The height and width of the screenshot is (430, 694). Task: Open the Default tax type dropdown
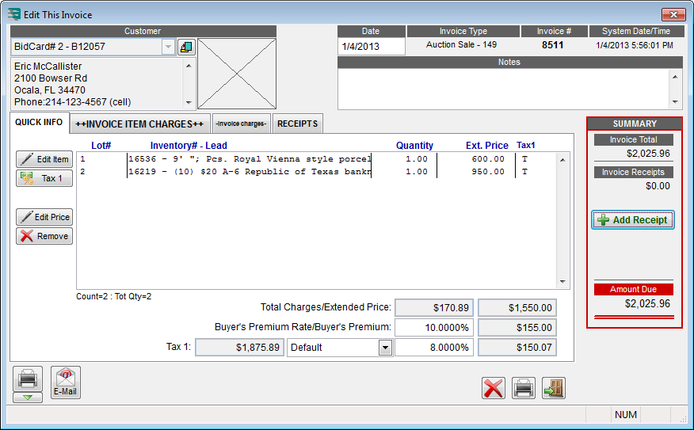pyautogui.click(x=385, y=348)
